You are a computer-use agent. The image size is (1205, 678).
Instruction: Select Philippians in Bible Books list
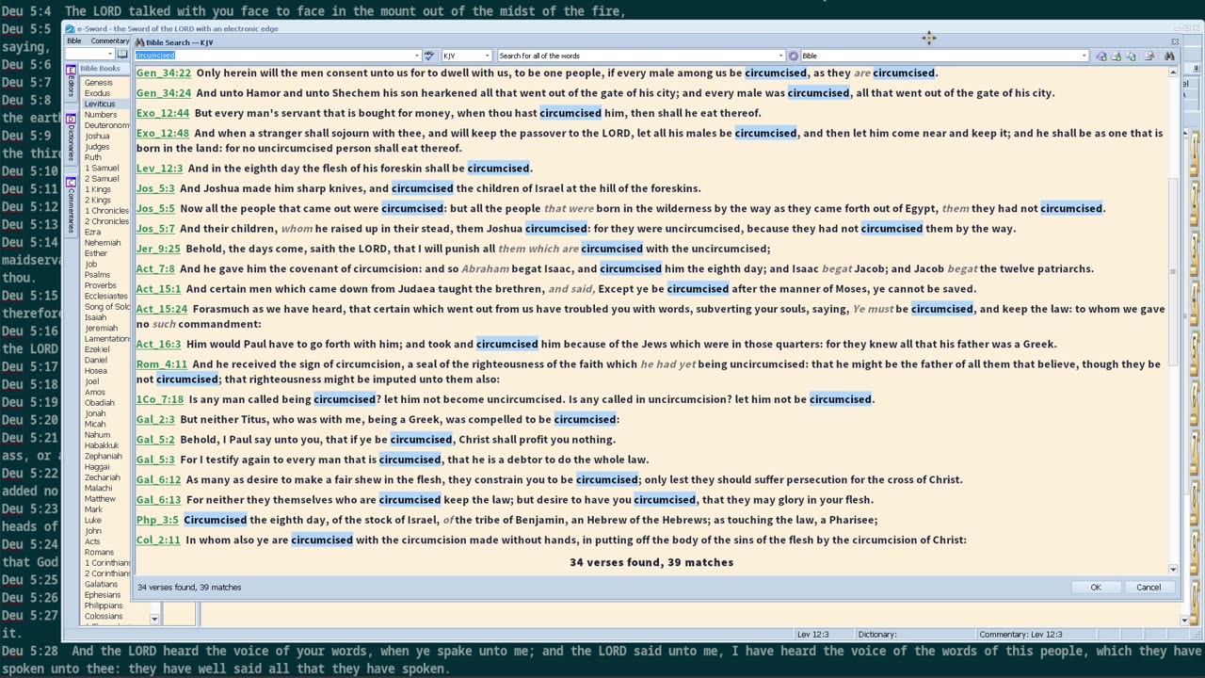click(104, 606)
